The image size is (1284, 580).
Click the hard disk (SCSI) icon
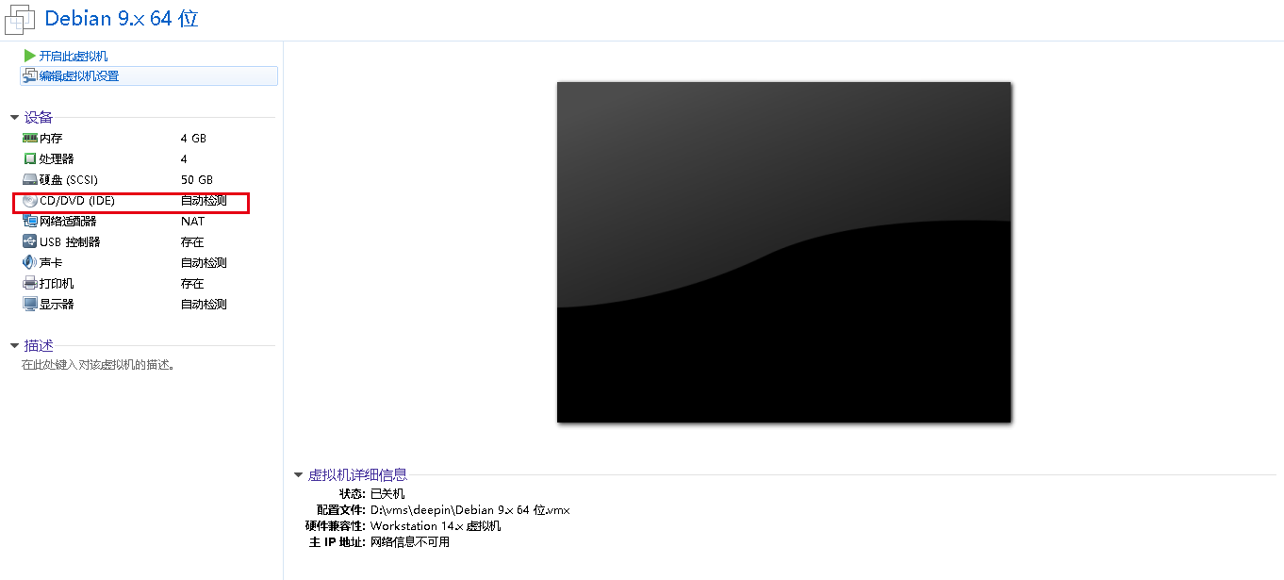pos(30,179)
